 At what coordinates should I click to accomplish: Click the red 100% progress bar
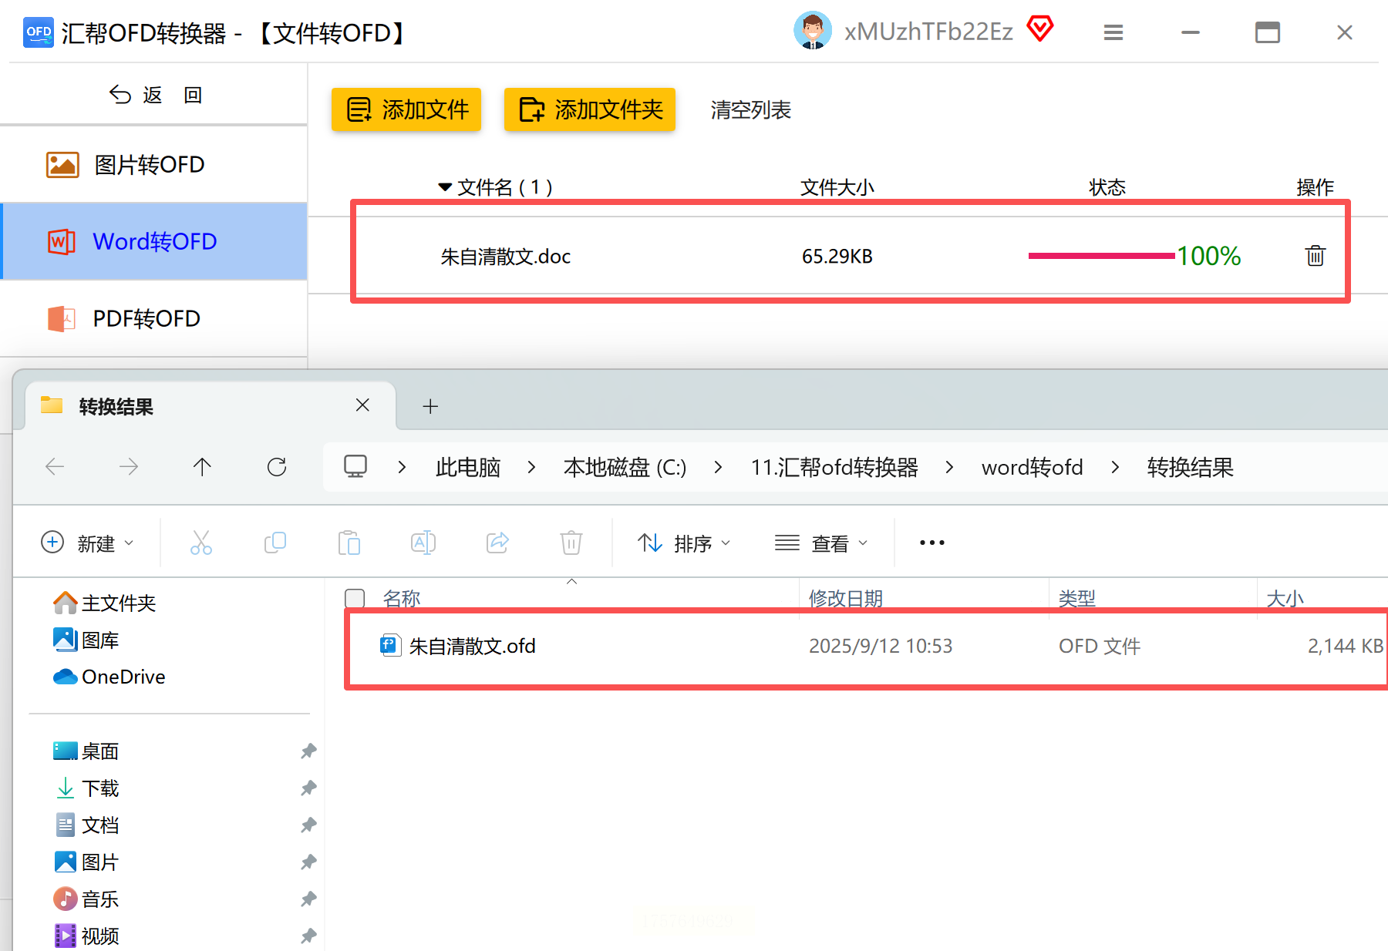coord(1102,256)
